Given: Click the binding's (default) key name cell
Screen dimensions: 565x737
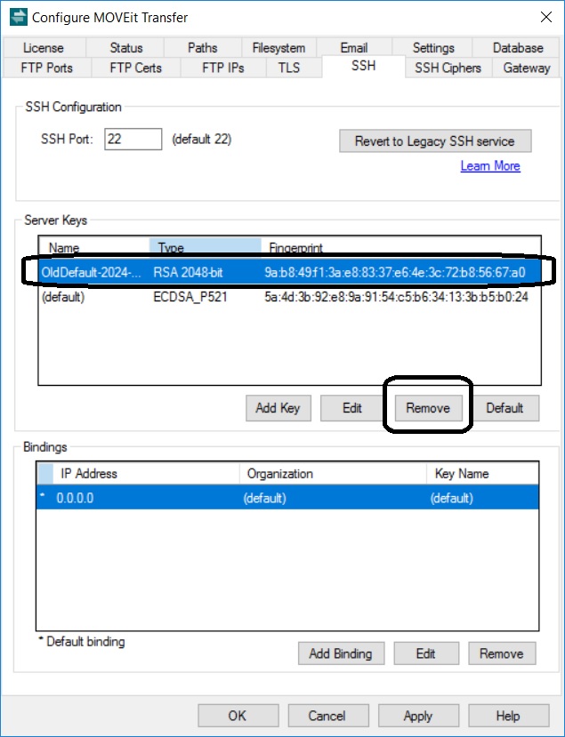Looking at the screenshot, I should pyautogui.click(x=452, y=498).
